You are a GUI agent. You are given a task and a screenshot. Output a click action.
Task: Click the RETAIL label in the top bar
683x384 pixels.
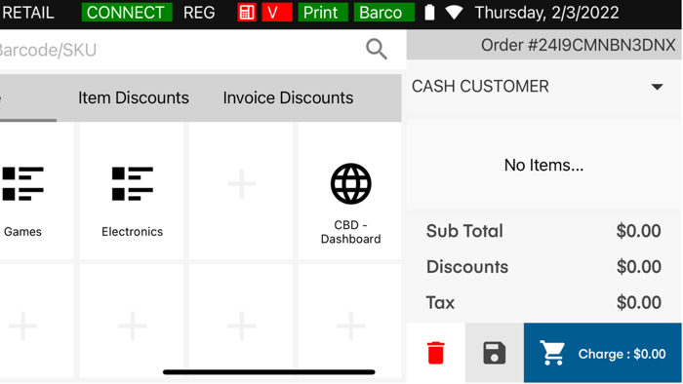(27, 12)
